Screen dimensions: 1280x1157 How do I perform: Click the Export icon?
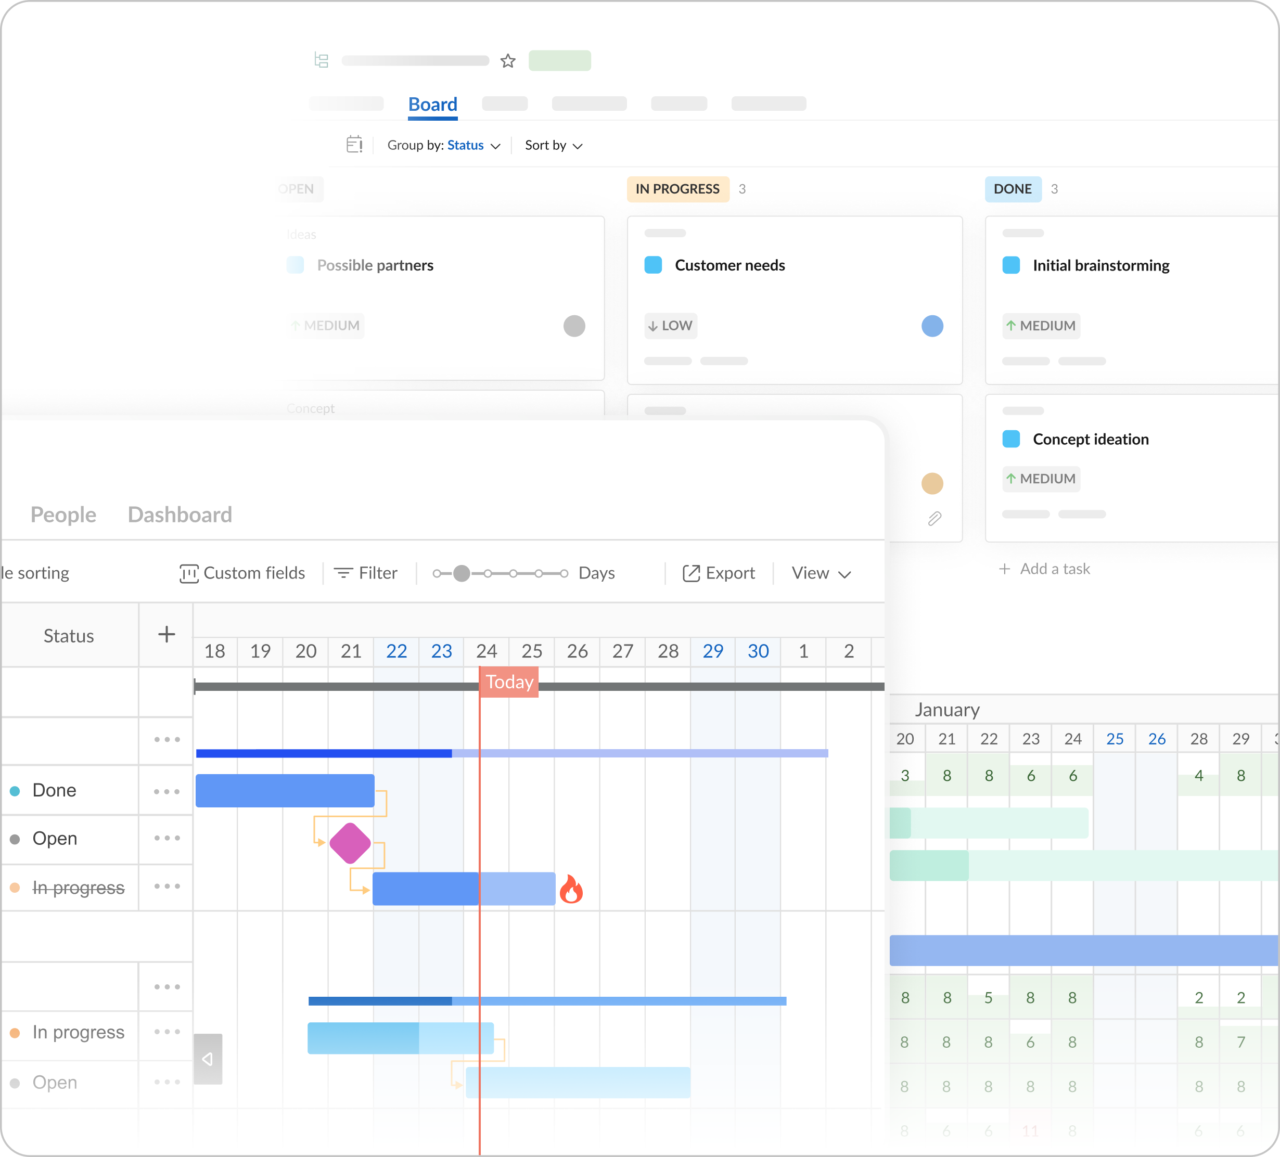point(691,573)
